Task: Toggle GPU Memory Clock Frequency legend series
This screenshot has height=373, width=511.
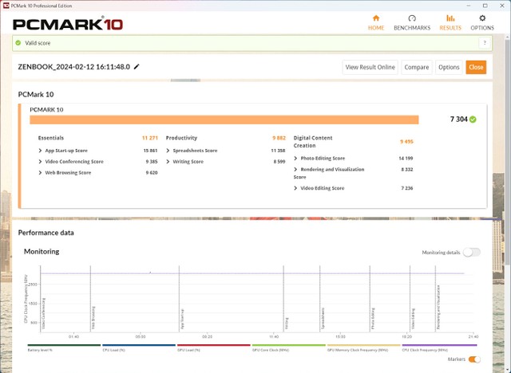Action: [x=363, y=347]
